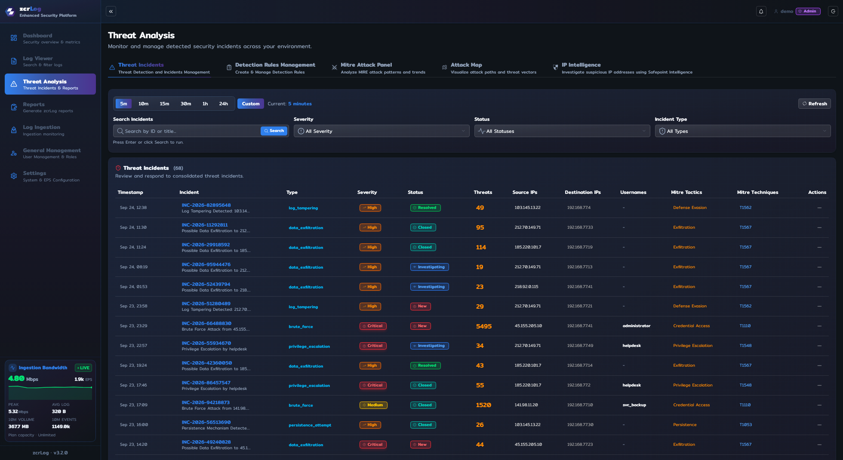
Task: Click the Custom time range button
Action: point(251,104)
